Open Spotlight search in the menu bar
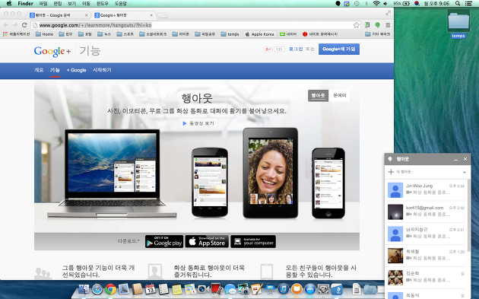479x299 pixels. click(458, 3)
